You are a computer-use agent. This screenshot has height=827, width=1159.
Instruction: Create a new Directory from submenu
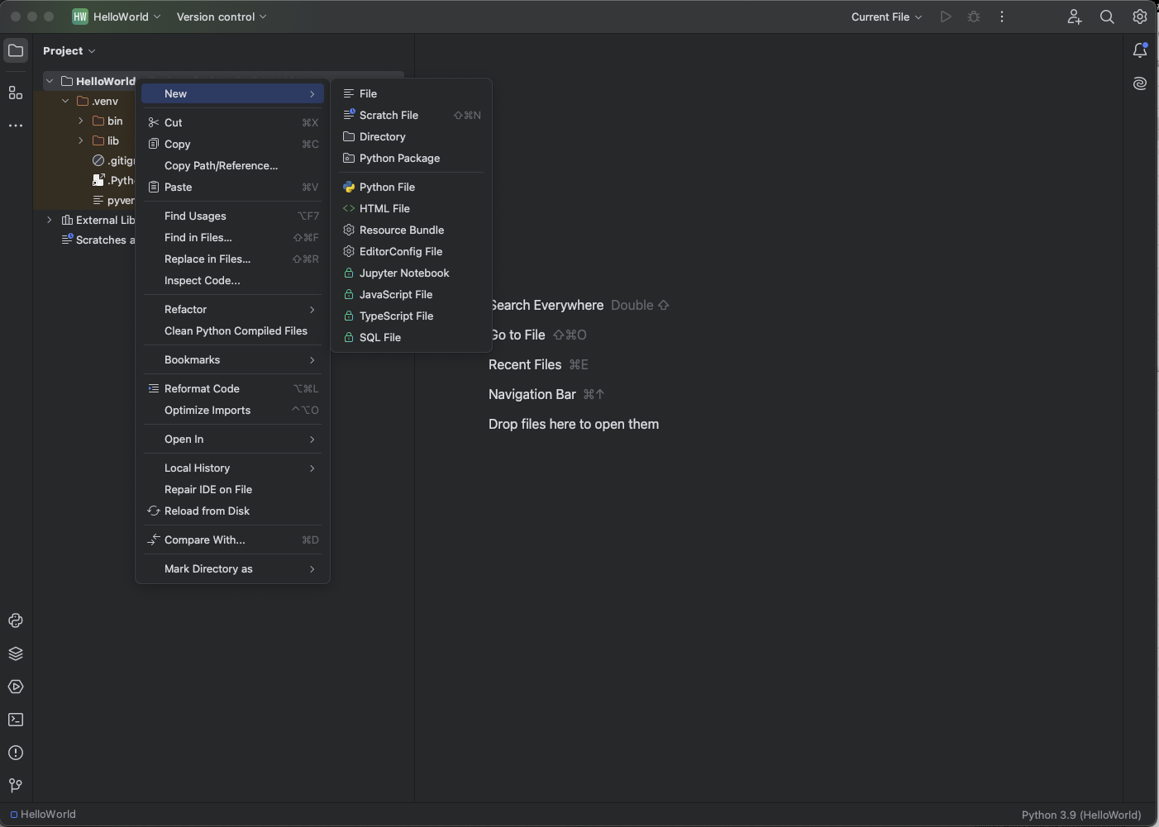click(411, 136)
